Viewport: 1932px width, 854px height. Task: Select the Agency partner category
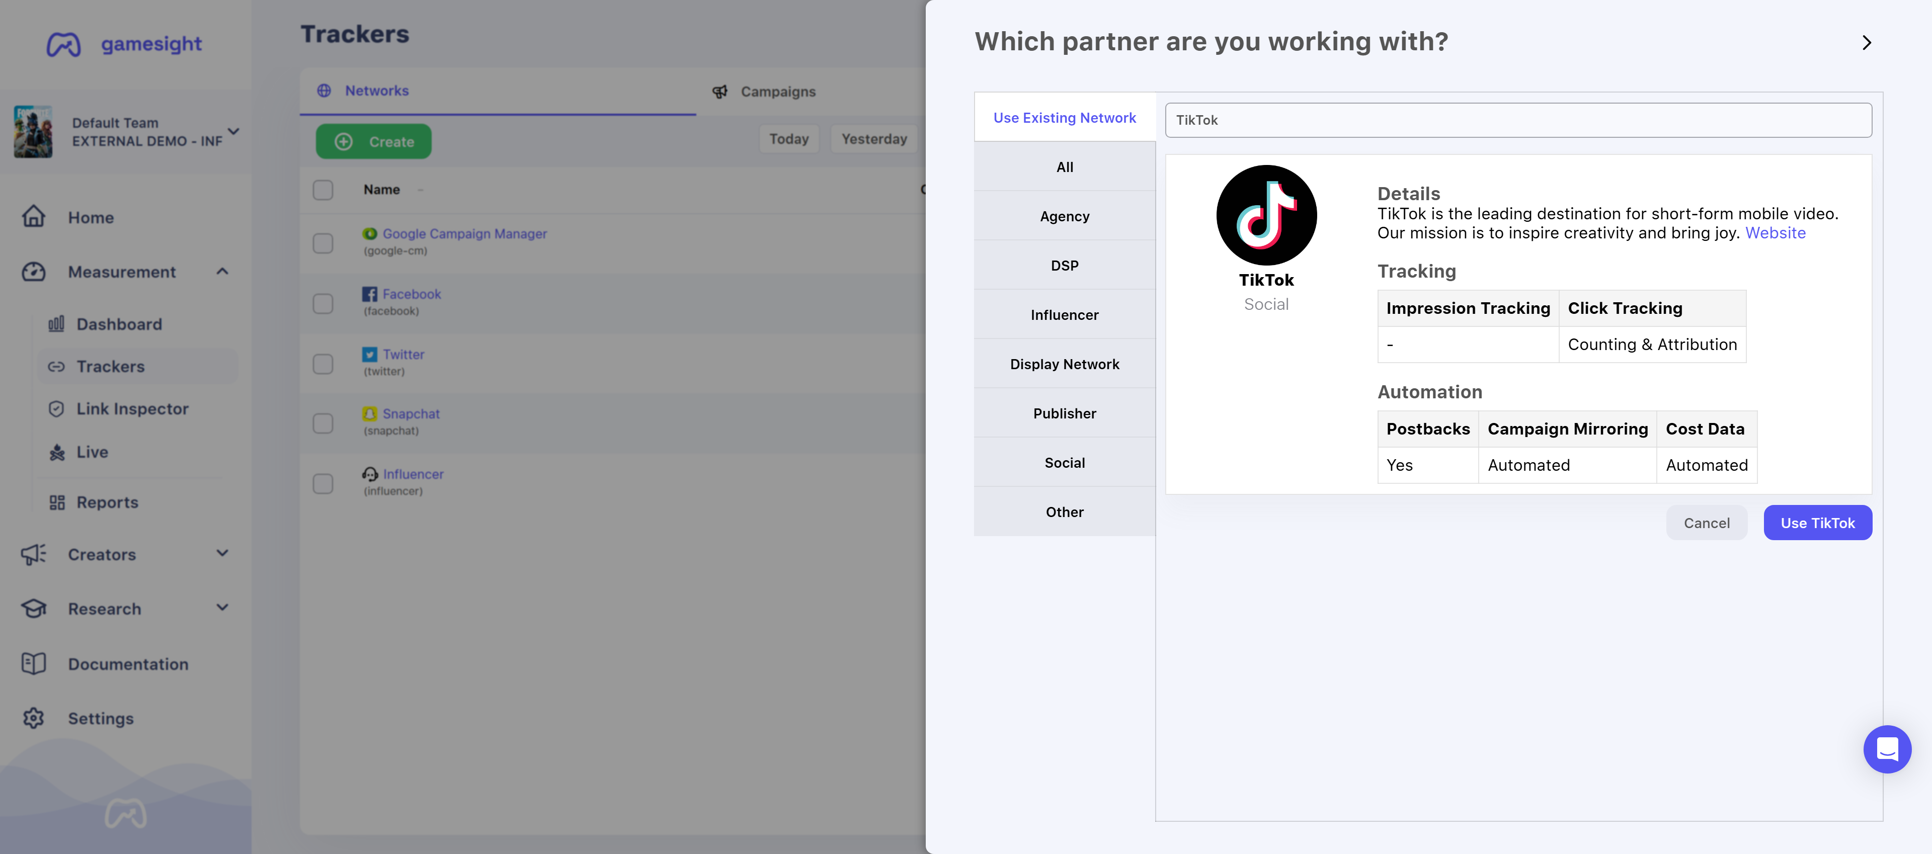1064,216
